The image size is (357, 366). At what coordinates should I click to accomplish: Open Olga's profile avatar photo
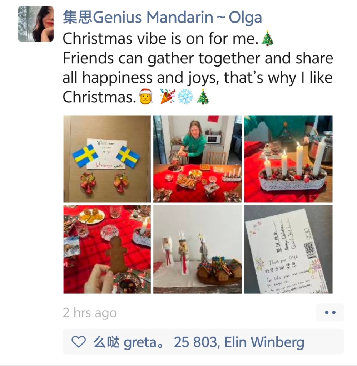click(x=36, y=24)
